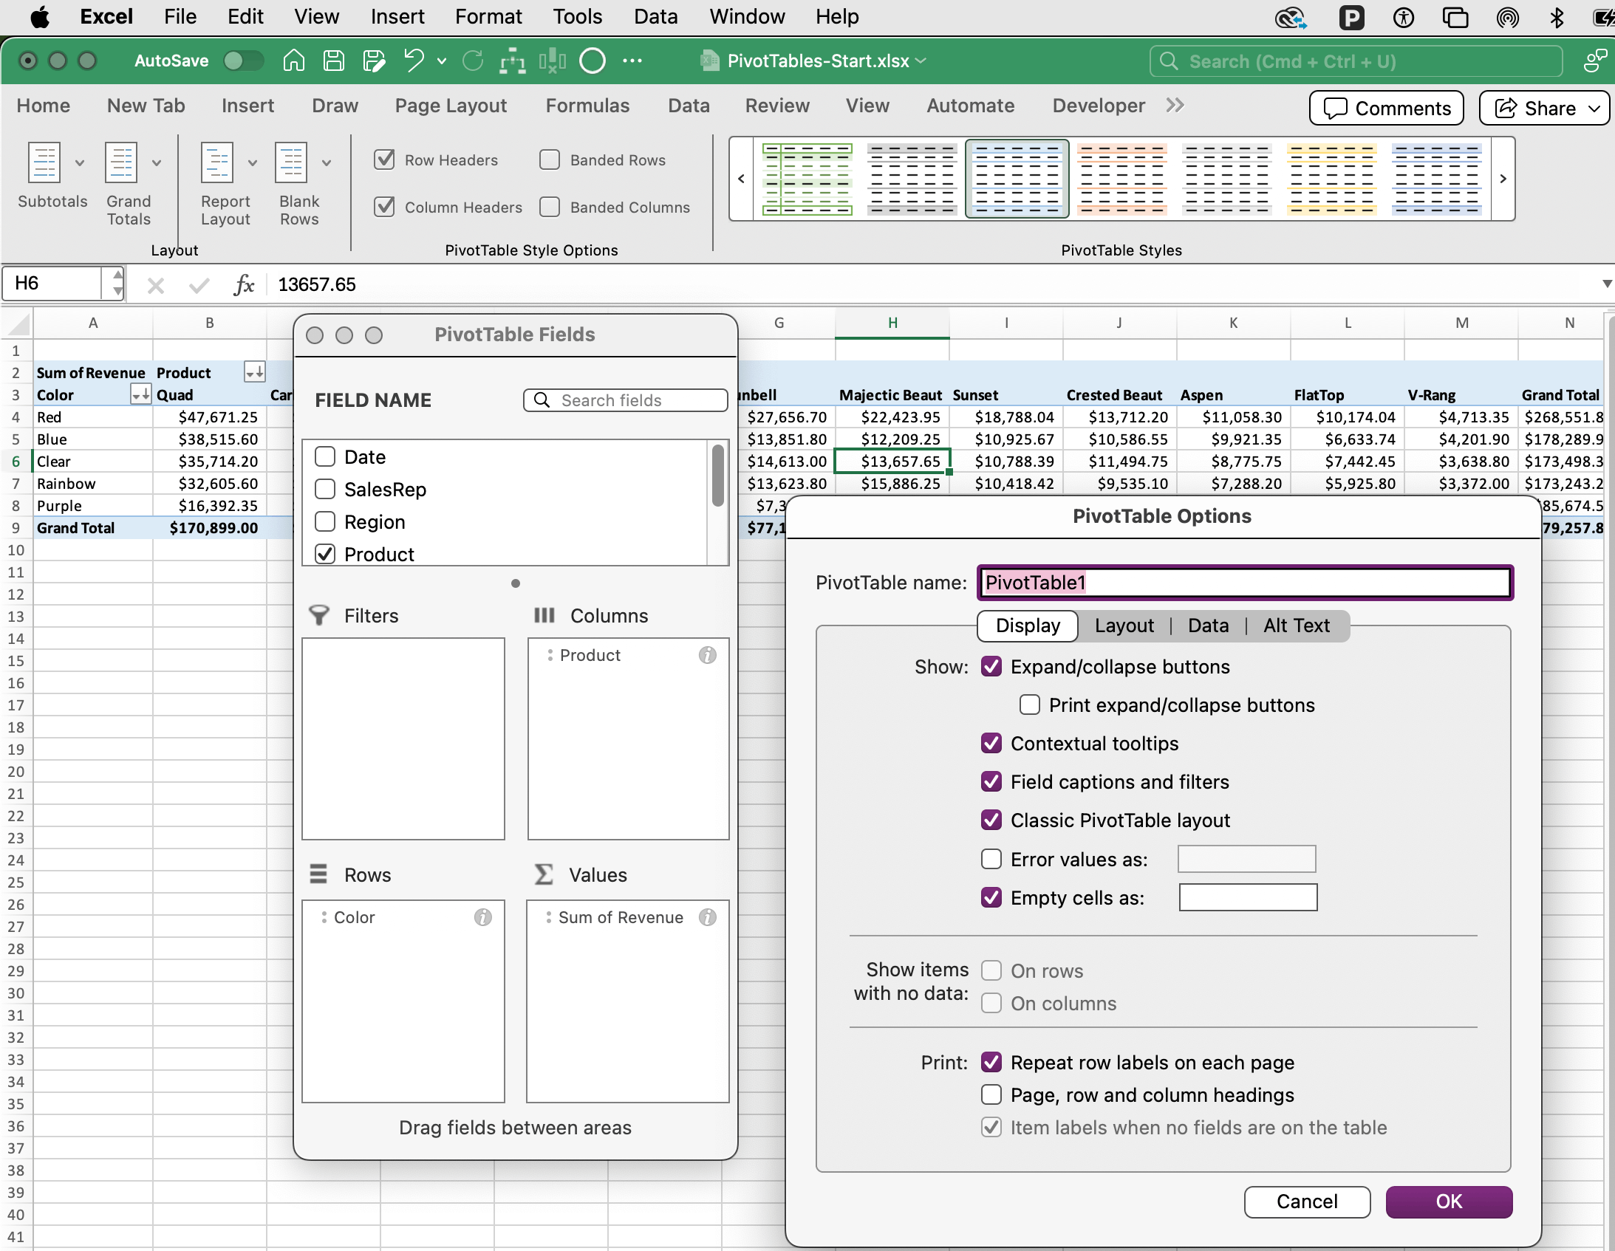Toggle the Contextual tooltips checkbox
1615x1251 pixels.
[991, 743]
